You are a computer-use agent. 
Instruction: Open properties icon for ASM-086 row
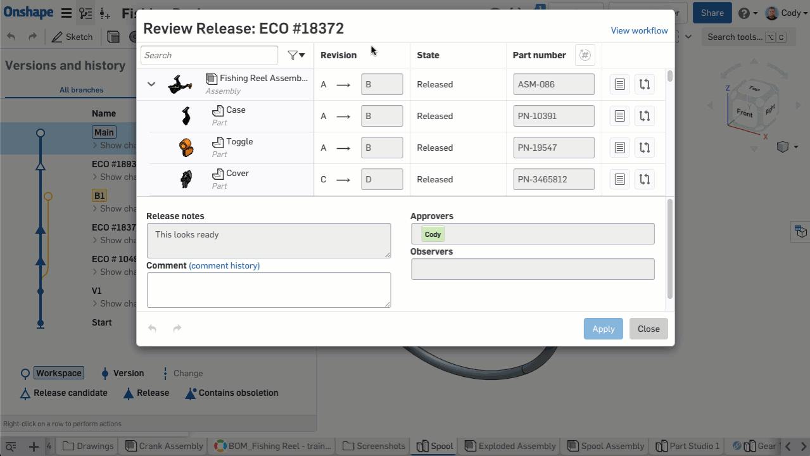[619, 84]
